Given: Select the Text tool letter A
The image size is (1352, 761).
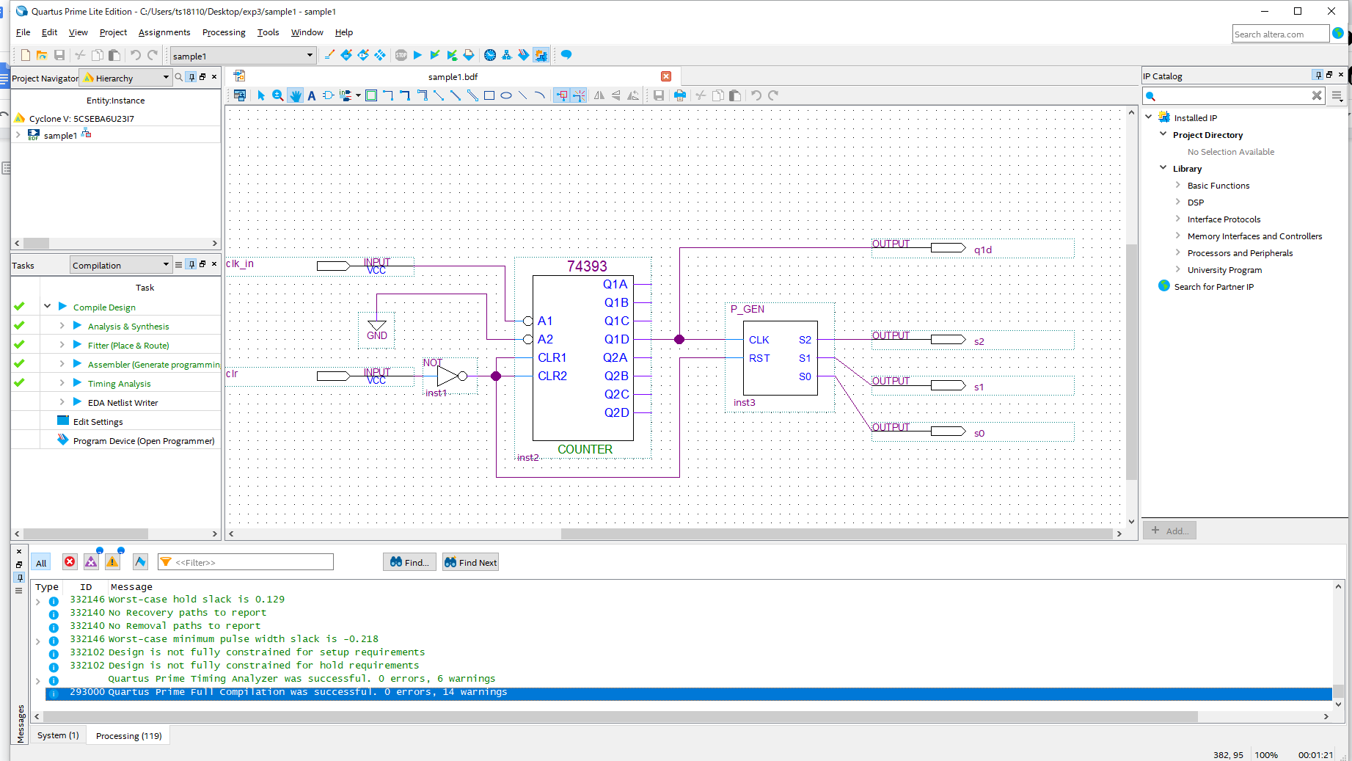Looking at the screenshot, I should click(312, 95).
